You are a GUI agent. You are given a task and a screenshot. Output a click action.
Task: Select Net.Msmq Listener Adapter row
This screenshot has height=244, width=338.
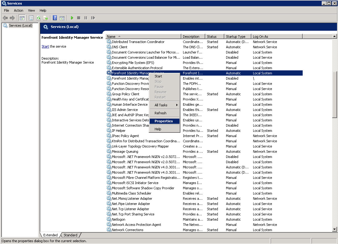pos(204,198)
